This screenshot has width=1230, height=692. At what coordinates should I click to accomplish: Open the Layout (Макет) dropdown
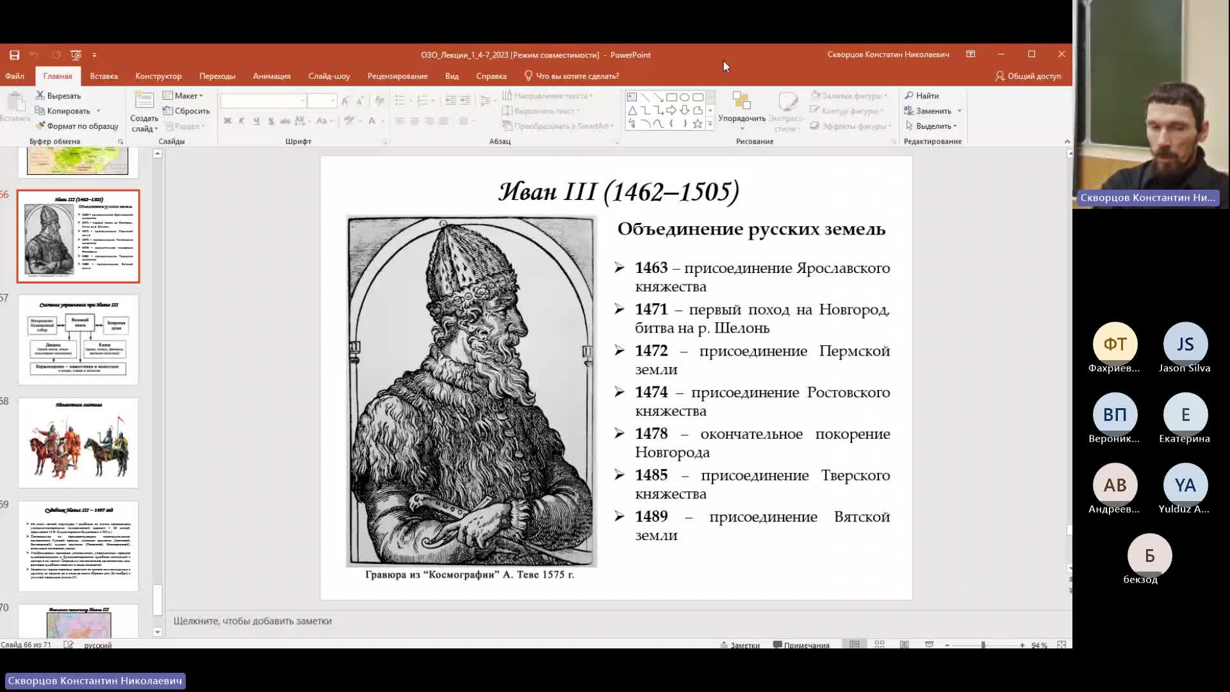[x=183, y=95]
